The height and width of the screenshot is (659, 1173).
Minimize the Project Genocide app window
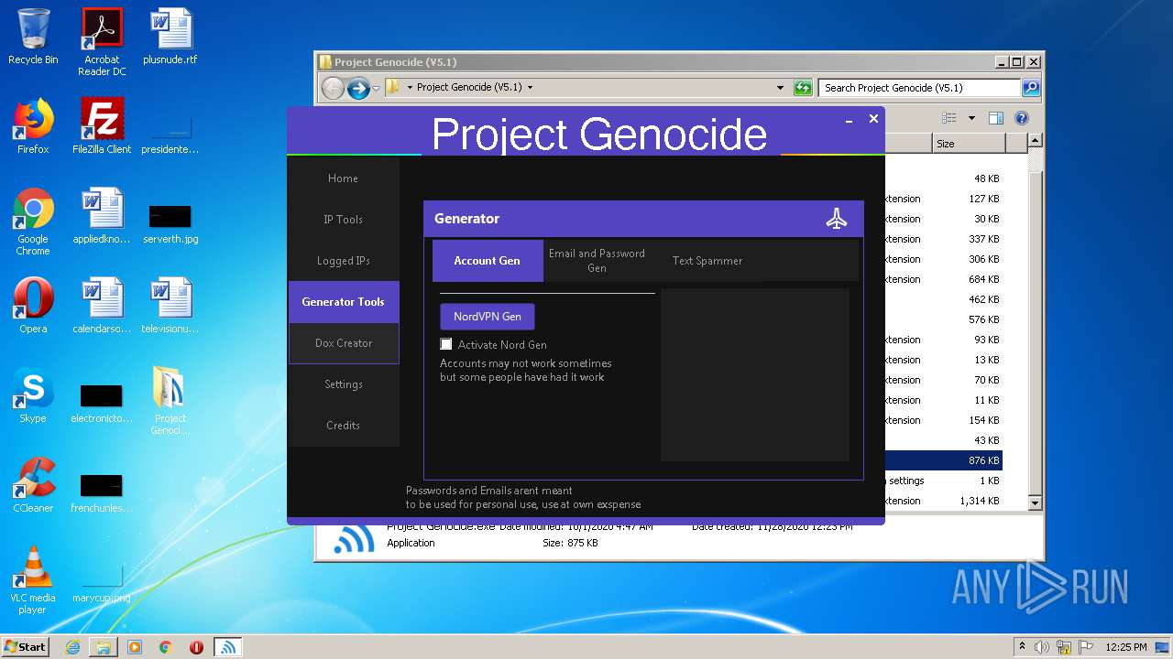(x=850, y=119)
